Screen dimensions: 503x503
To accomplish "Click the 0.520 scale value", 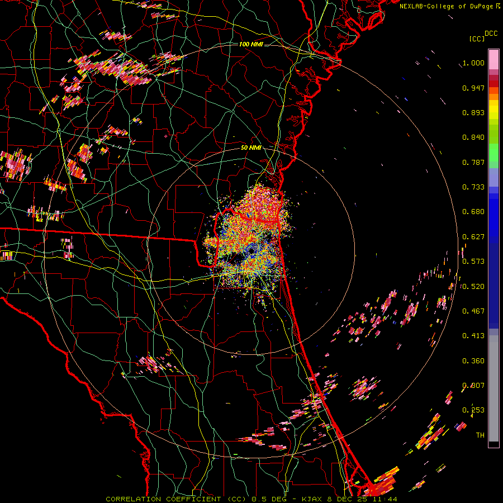I will click(473, 286).
